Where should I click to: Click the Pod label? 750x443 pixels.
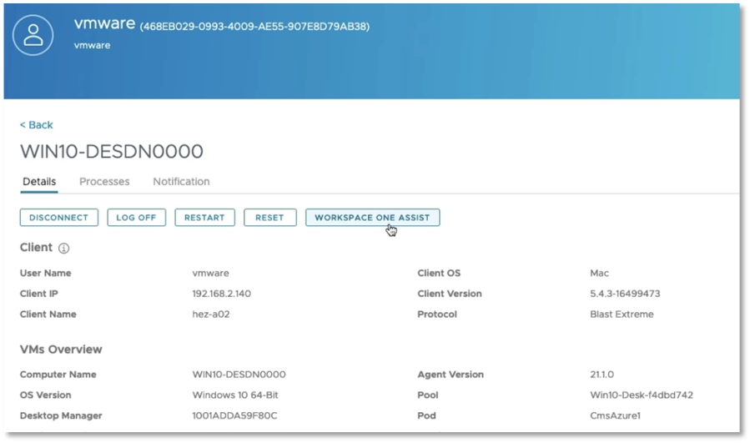pos(426,415)
